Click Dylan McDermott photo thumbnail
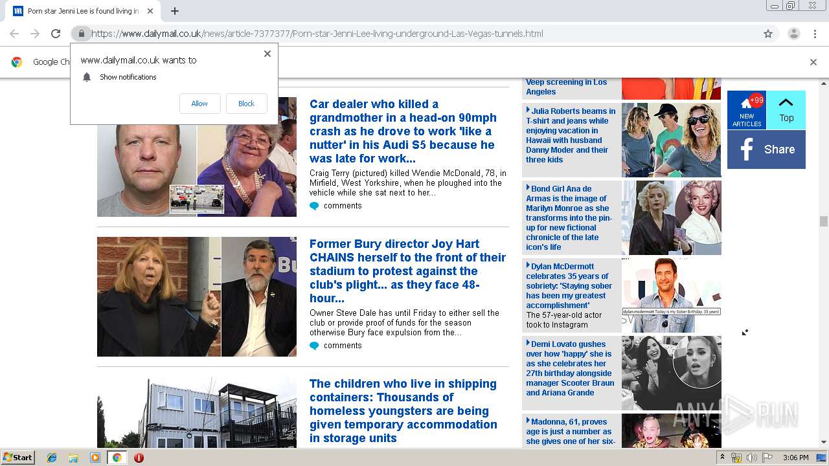This screenshot has width=829, height=466. point(671,295)
